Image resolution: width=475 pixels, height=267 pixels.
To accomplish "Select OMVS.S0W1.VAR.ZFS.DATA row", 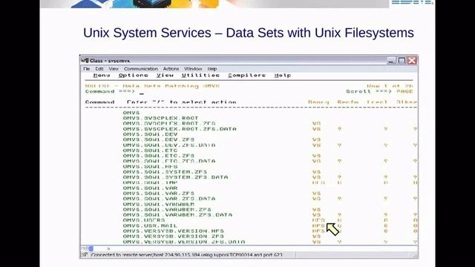I will point(169,199).
